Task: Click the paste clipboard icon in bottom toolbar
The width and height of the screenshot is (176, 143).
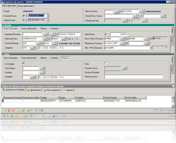Action: coord(40,116)
